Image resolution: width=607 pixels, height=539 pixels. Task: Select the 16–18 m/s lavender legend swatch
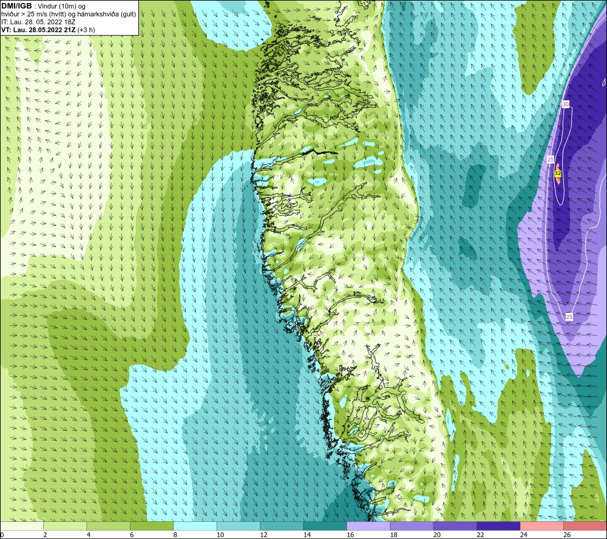(x=368, y=526)
